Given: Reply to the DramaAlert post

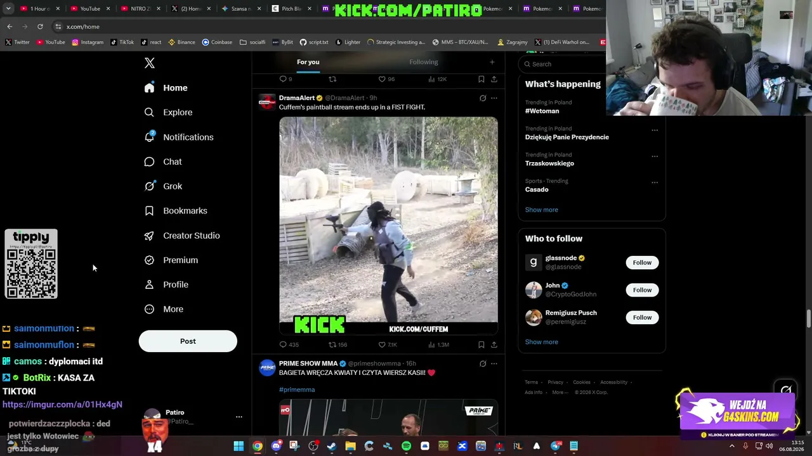Looking at the screenshot, I should point(289,345).
